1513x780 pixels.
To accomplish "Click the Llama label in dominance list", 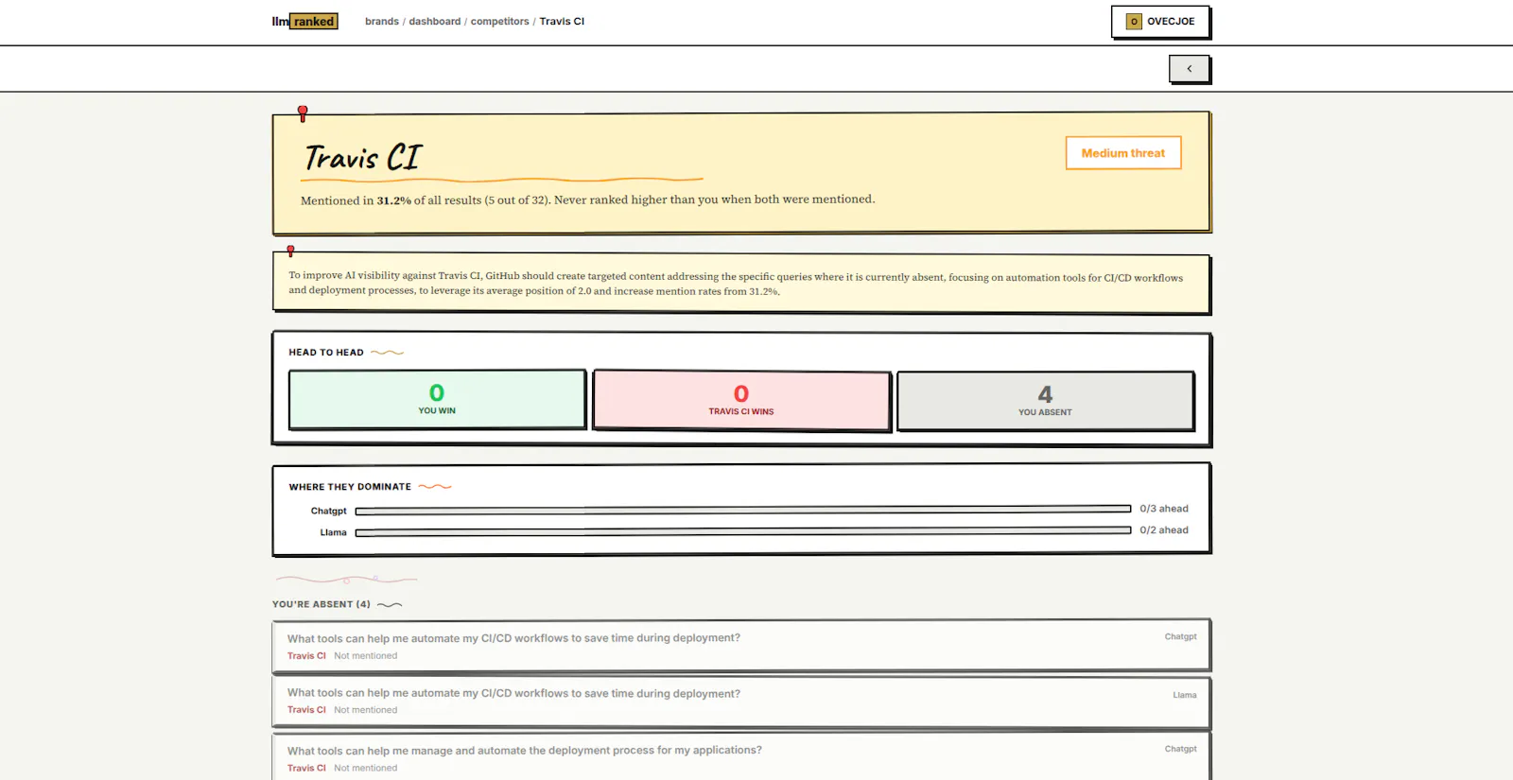I will point(333,532).
